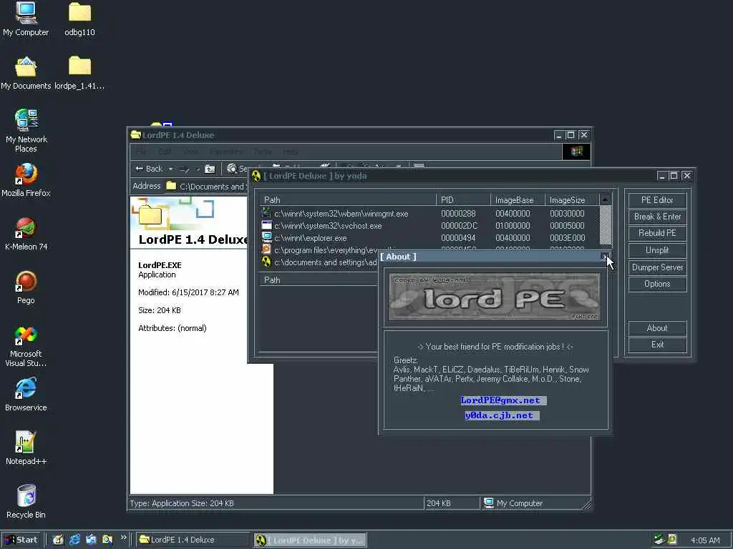Open the Back history dropdown arrow
The width and height of the screenshot is (733, 549).
click(170, 169)
